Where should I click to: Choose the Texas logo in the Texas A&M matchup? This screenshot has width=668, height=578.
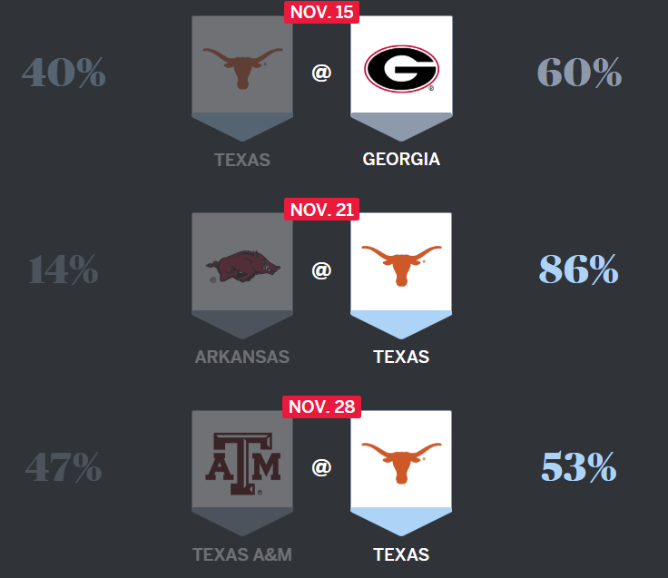401,463
